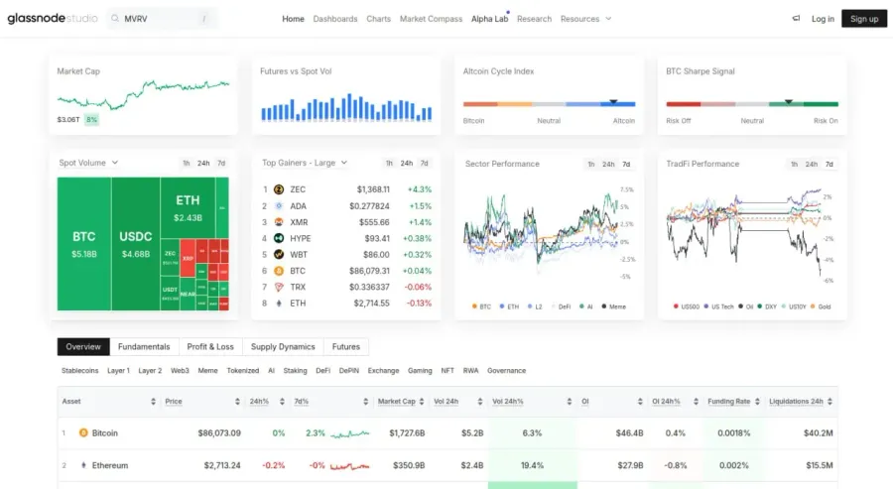Toggle the Meme series in Sector legend

[x=614, y=306]
